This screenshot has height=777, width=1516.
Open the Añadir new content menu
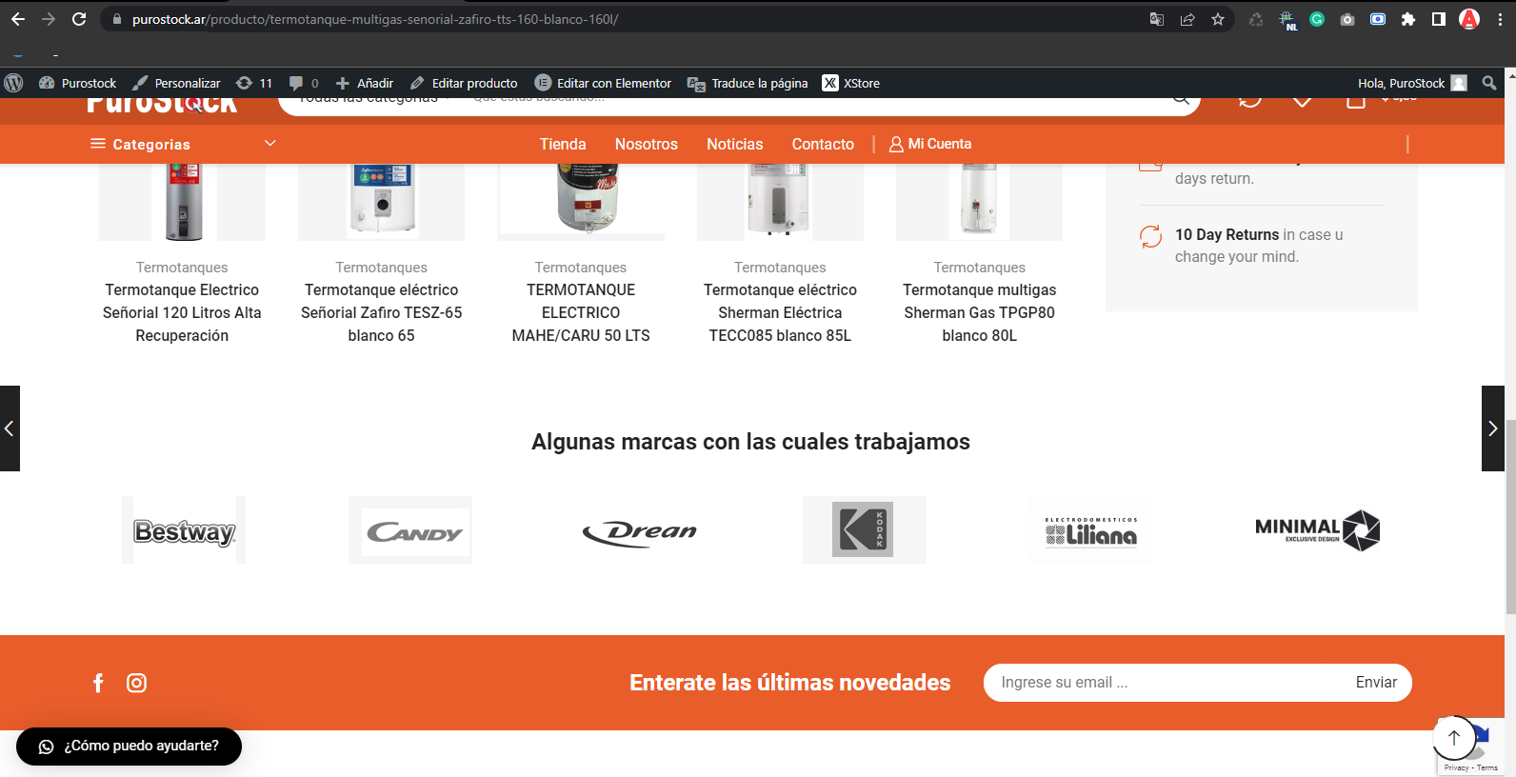click(365, 83)
